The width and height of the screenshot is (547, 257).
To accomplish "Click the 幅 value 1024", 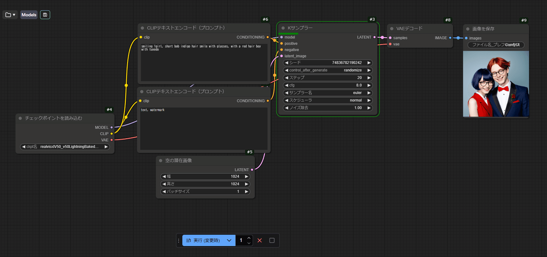I will tap(235, 176).
